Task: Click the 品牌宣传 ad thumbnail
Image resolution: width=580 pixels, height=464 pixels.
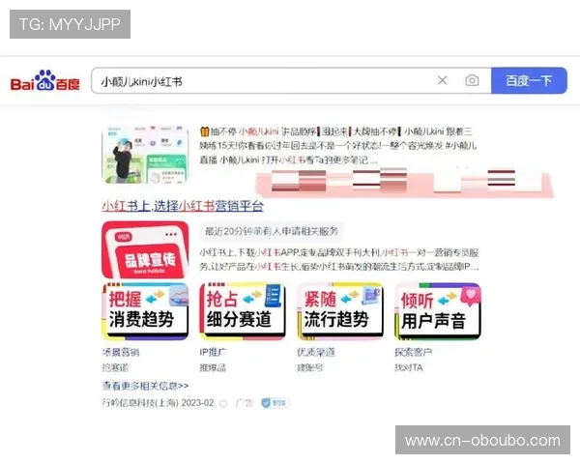Action: (145, 249)
